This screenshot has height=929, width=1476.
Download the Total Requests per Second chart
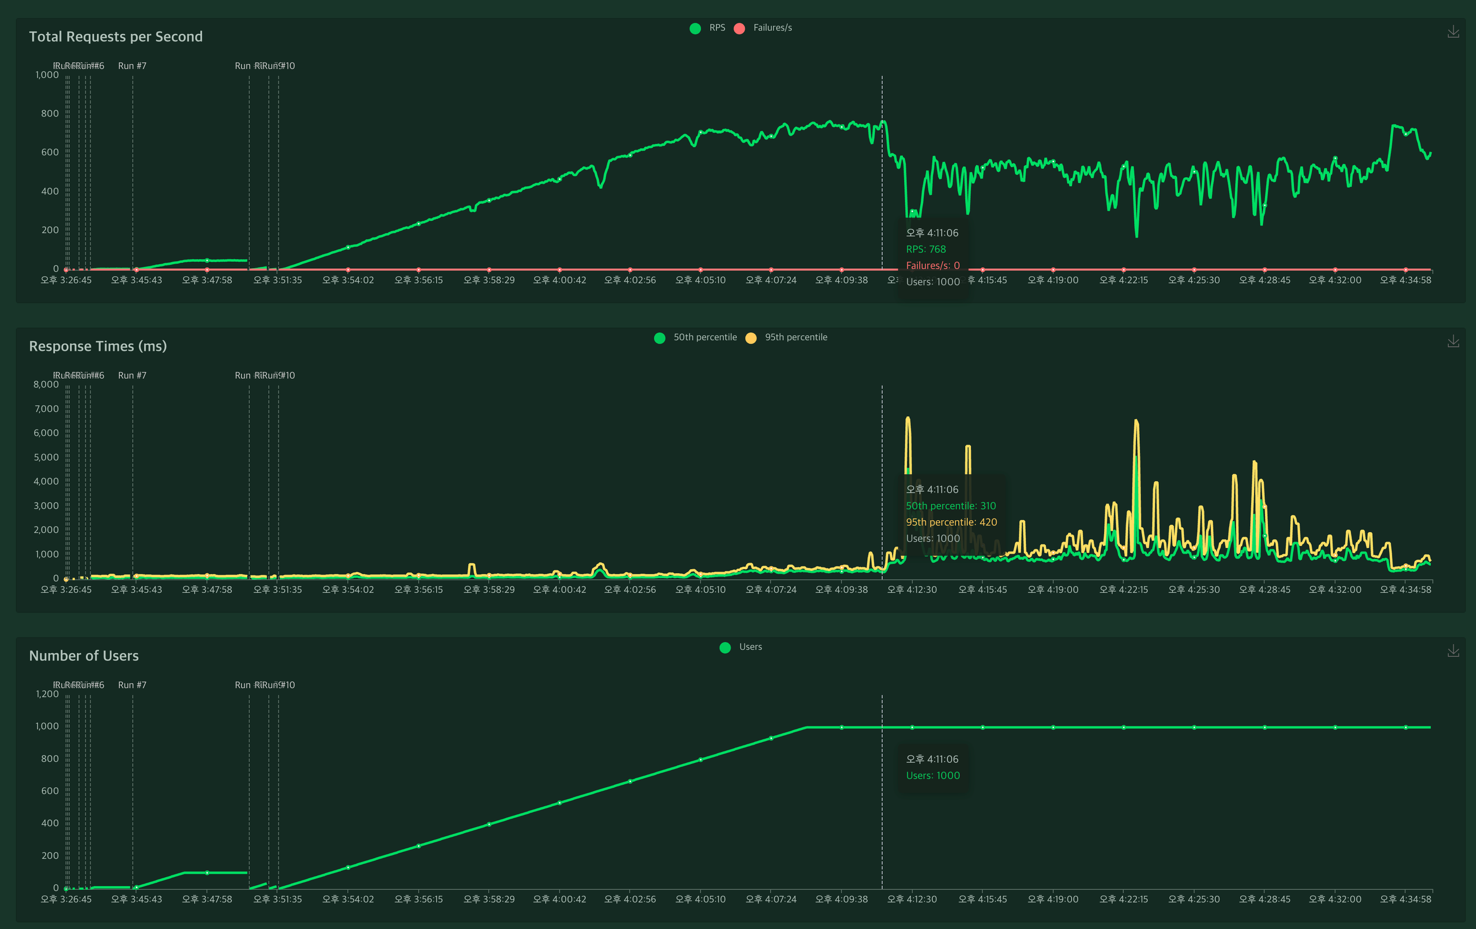coord(1453,32)
